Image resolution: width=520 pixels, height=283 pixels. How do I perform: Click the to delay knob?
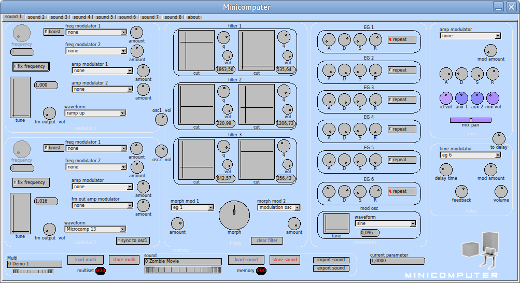click(499, 138)
